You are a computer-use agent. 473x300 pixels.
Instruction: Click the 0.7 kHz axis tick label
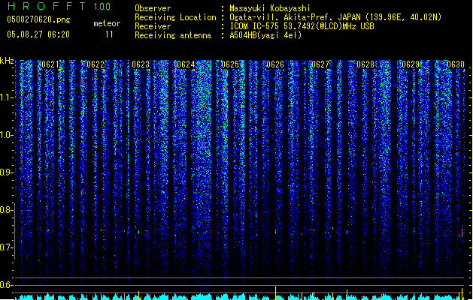pyautogui.click(x=6, y=247)
